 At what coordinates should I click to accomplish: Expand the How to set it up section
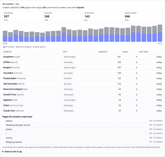tap(12, 152)
